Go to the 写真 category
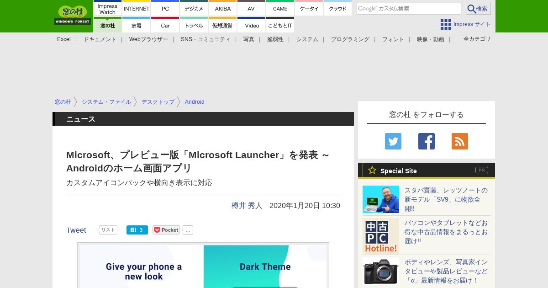The width and height of the screenshot is (548, 288). 249,39
